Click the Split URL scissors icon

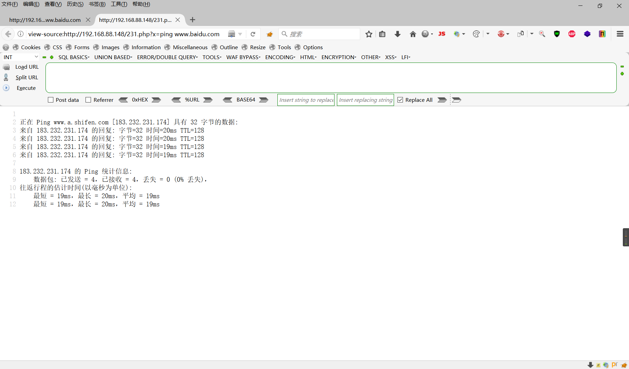[6, 77]
